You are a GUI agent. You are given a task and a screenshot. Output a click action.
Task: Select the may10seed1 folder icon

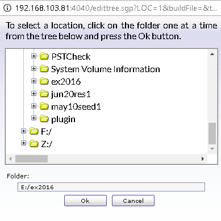[x=44, y=106]
